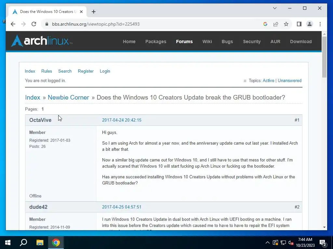Click the Login link
This screenshot has height=249, width=333.
pos(105,71)
